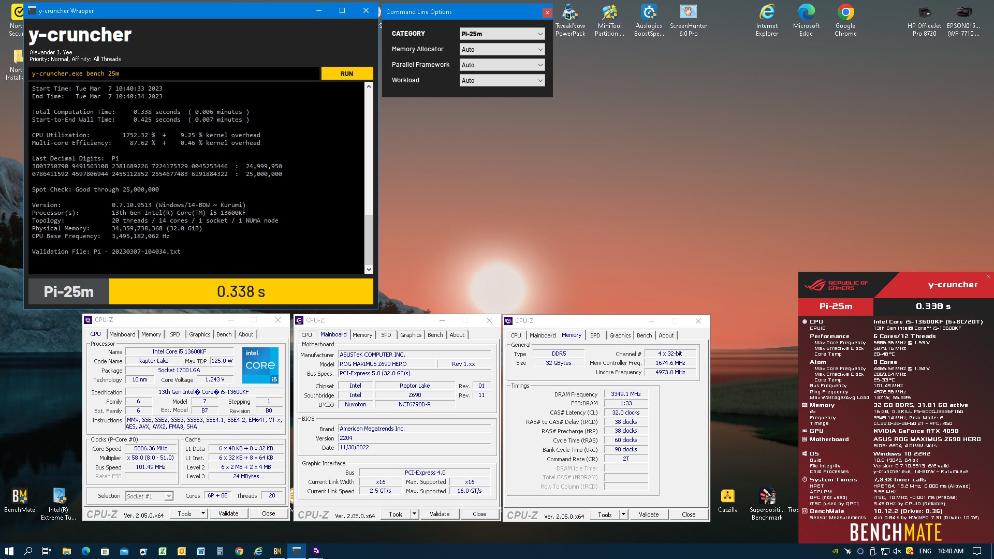Click Close in CPU-Z Mainboard window
Viewport: 994px width, 559px height.
479,514
